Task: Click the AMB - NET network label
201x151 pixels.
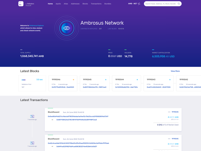Action: click(x=133, y=4)
